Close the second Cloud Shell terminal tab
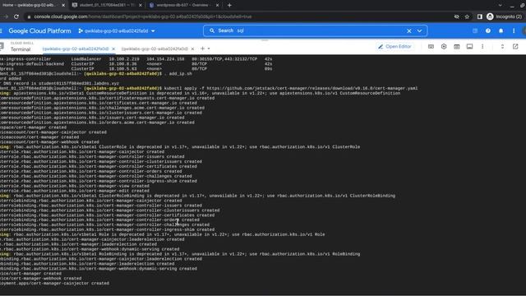The image size is (526, 296). coord(192,49)
